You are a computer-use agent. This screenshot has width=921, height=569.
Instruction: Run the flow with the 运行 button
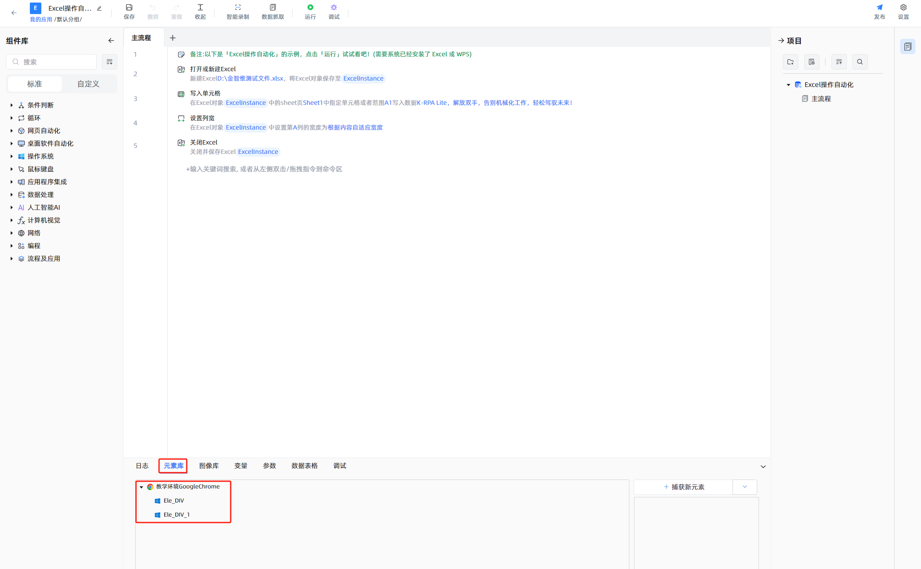click(x=310, y=12)
